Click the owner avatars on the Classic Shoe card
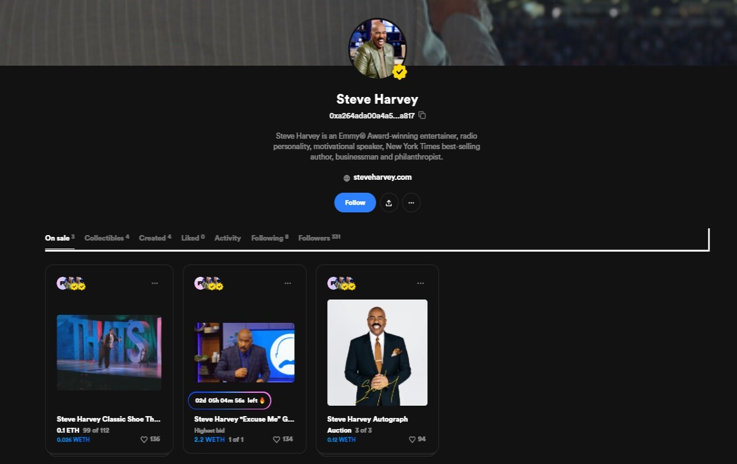The width and height of the screenshot is (737, 464). coord(71,284)
